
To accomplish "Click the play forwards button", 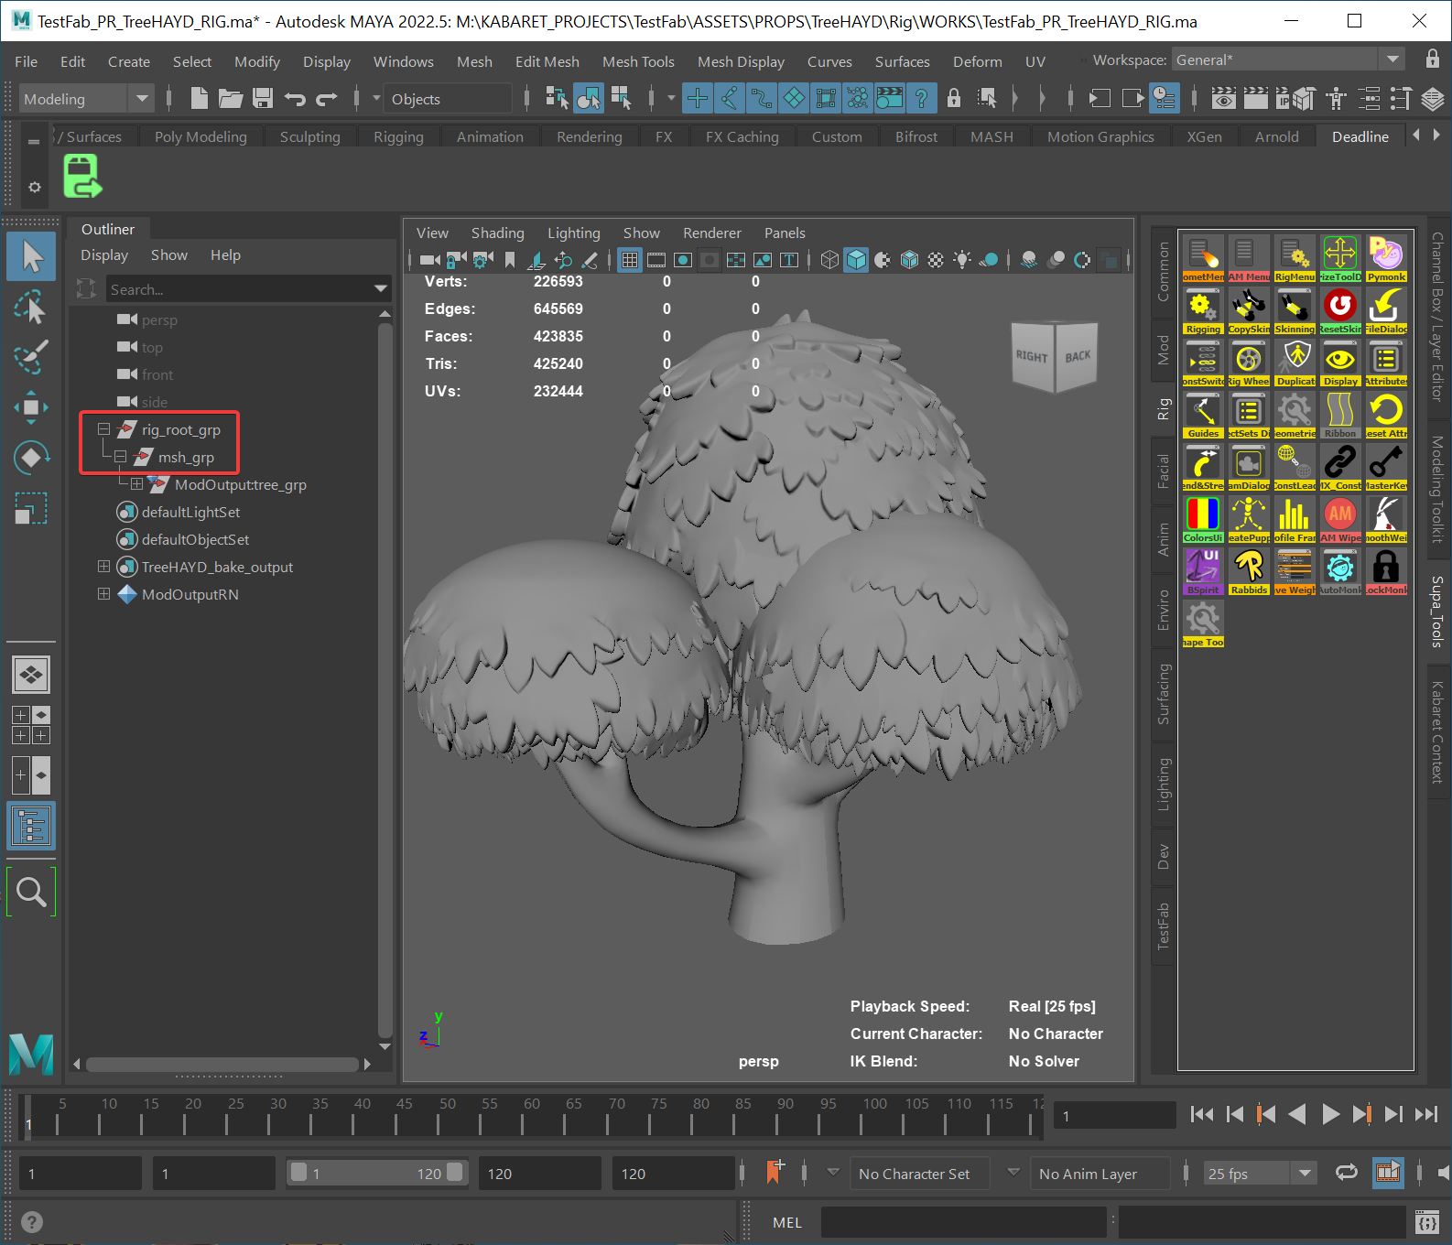I will click(x=1330, y=1113).
